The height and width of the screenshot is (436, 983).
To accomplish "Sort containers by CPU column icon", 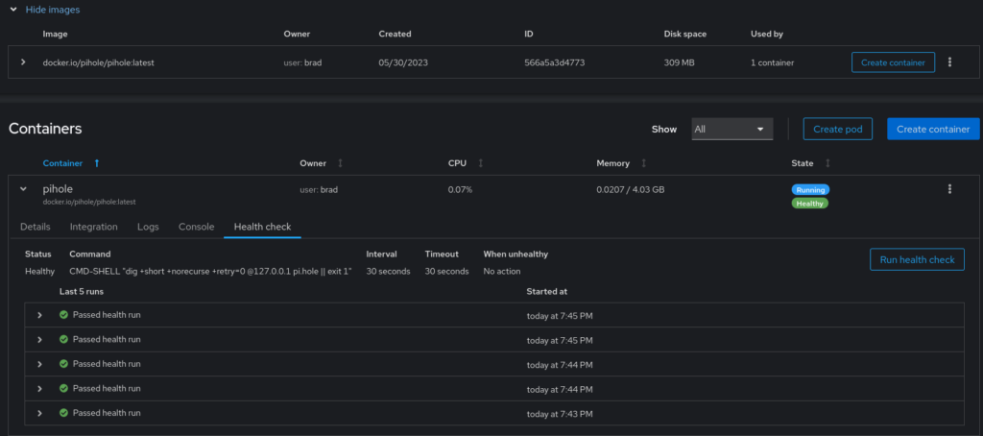I will click(x=480, y=163).
